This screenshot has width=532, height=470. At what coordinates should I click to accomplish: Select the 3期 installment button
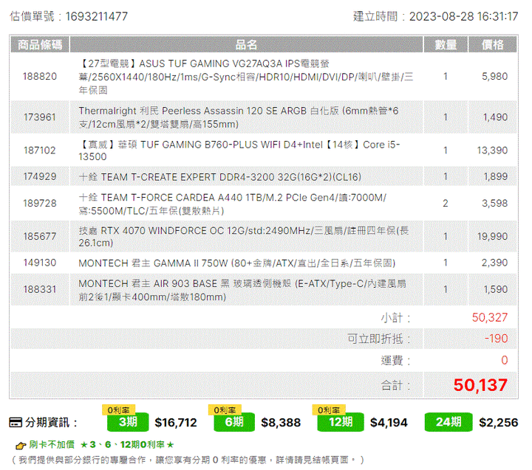[x=128, y=422]
